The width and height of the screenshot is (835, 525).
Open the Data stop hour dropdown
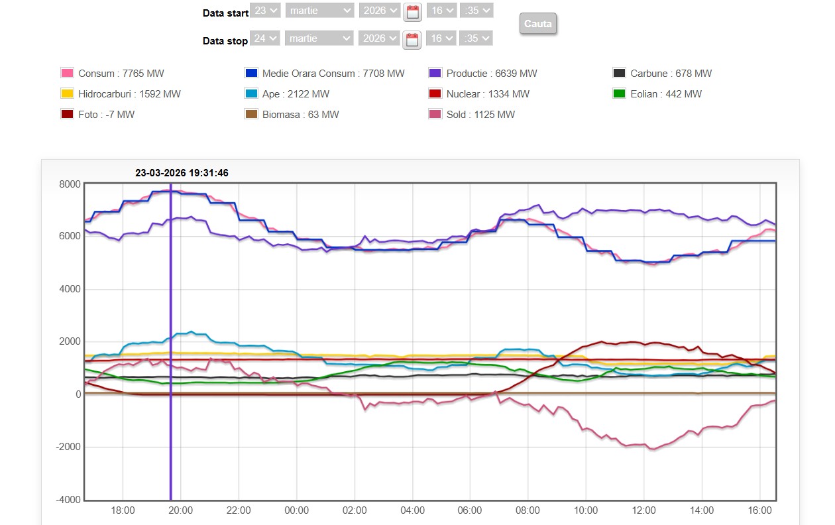tap(441, 38)
